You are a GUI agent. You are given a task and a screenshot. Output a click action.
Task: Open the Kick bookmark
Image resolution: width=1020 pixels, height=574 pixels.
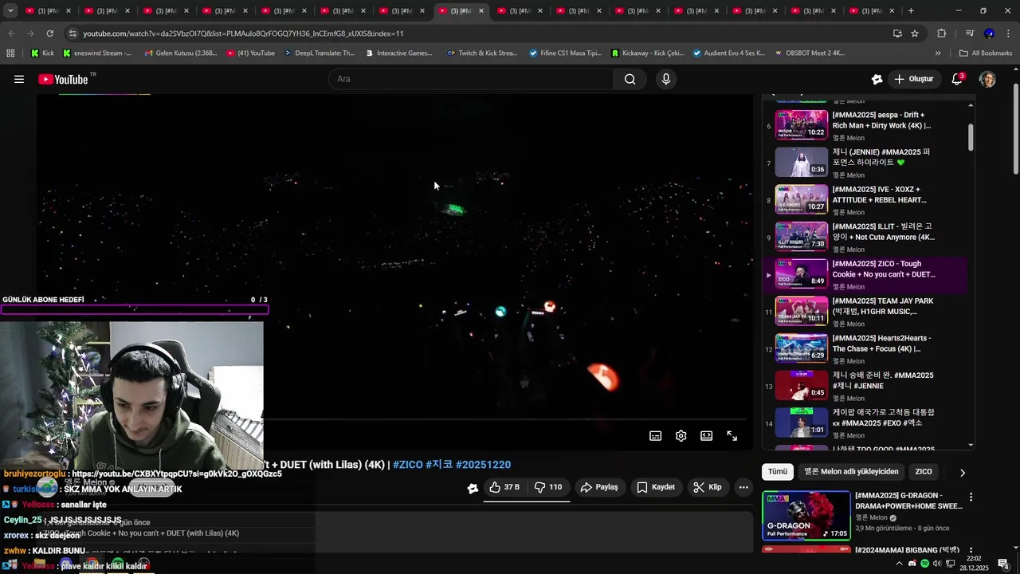(x=43, y=53)
